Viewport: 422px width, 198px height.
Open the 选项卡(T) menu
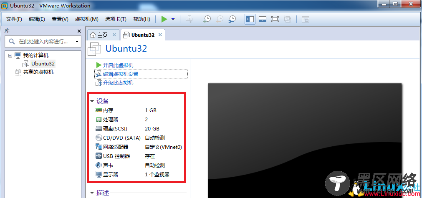point(116,19)
